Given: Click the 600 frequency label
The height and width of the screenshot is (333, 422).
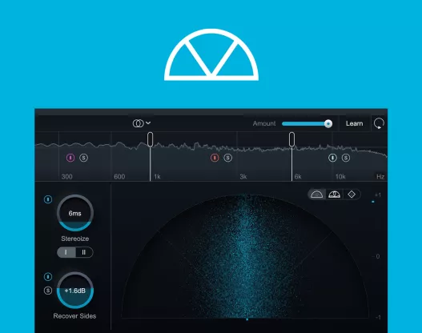Looking at the screenshot, I should click(119, 177).
